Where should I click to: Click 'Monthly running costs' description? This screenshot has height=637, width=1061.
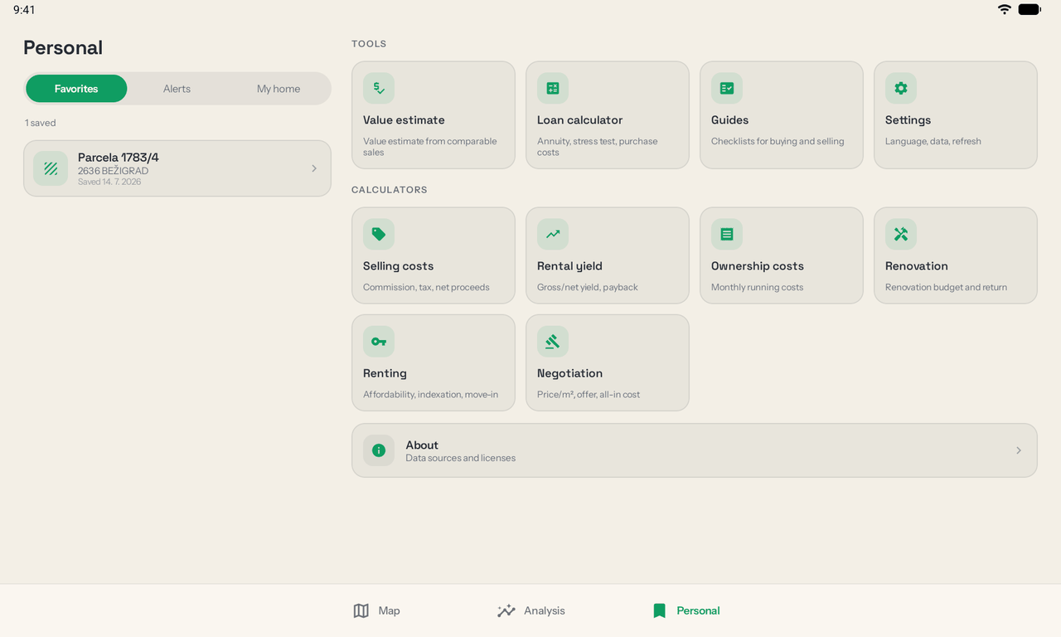coord(758,287)
